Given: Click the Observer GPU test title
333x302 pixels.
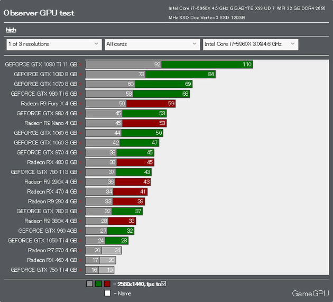Looking at the screenshot, I should (x=39, y=13).
